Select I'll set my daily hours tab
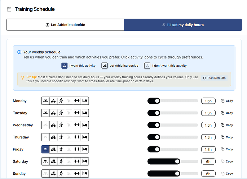This screenshot has width=247, height=179. (183, 25)
